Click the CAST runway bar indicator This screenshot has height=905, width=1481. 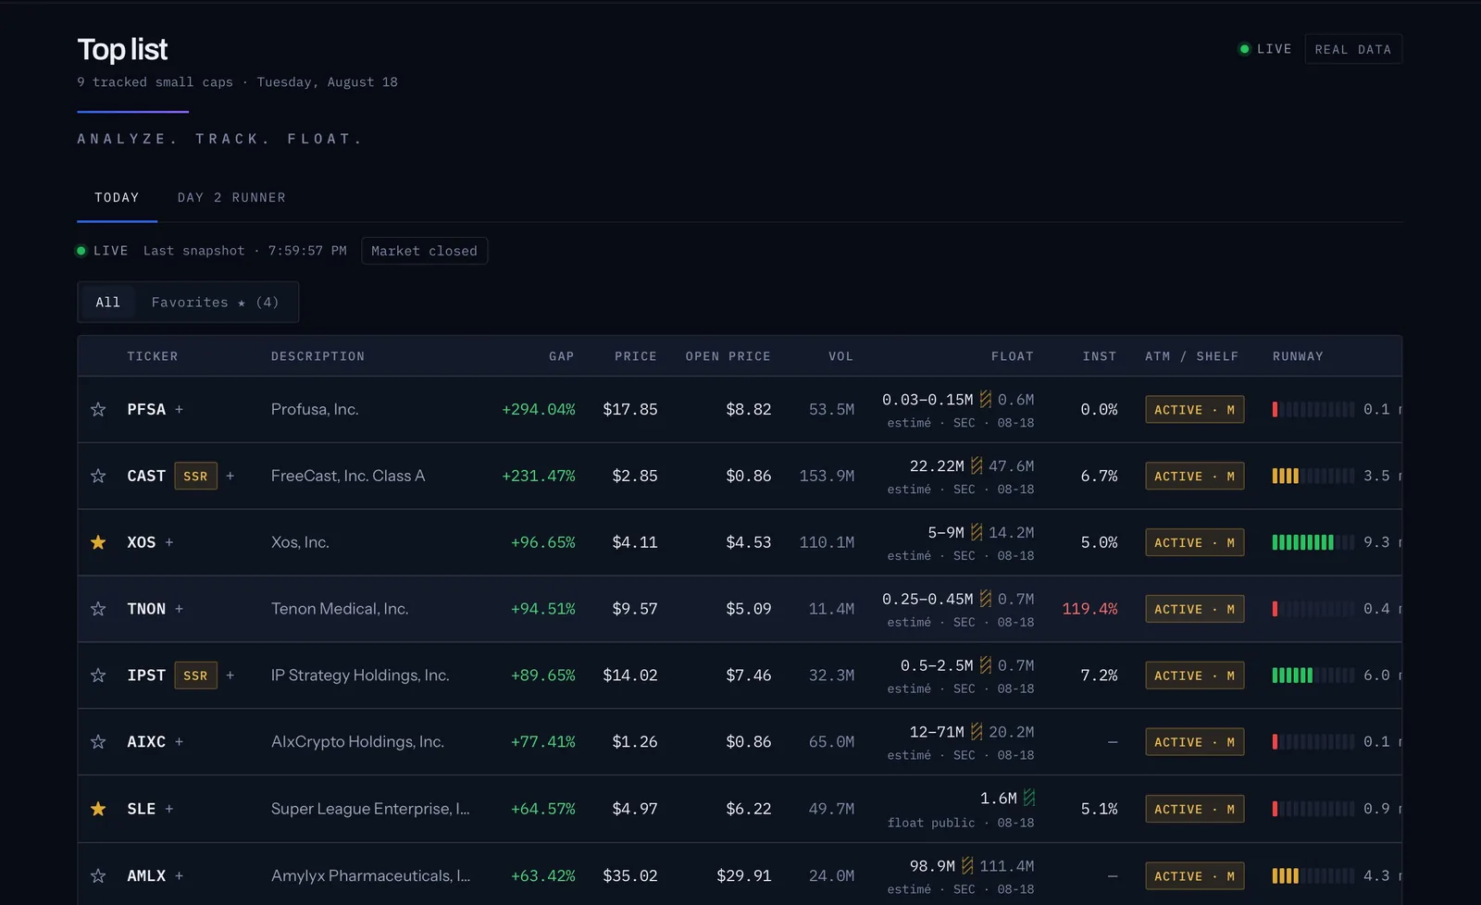(1313, 476)
